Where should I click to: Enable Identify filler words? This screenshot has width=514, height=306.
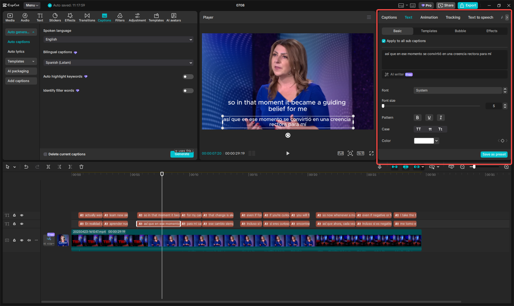(x=188, y=90)
